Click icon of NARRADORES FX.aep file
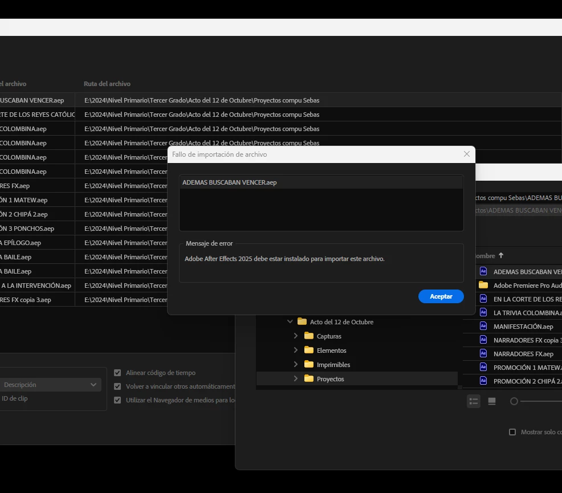562x493 pixels. (x=483, y=353)
